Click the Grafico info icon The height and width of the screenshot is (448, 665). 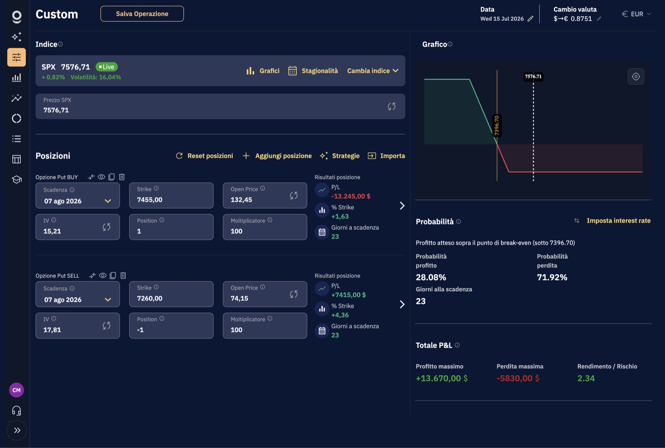(x=450, y=44)
